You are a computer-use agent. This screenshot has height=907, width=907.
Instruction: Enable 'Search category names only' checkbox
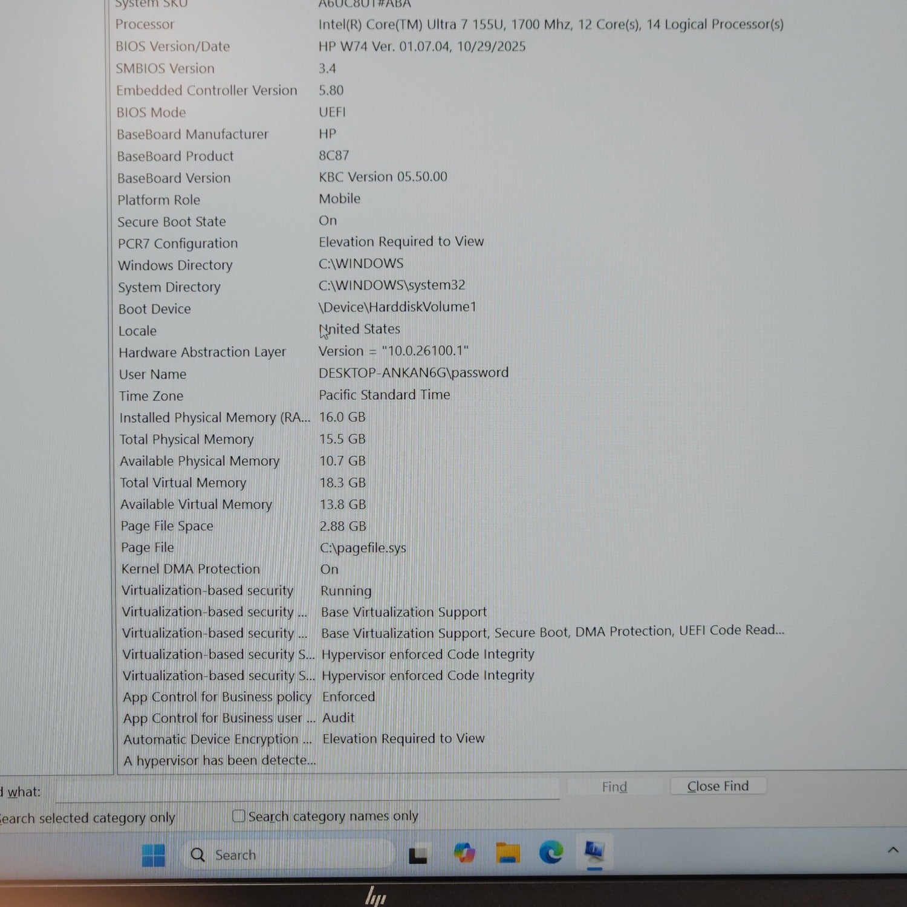coord(239,816)
